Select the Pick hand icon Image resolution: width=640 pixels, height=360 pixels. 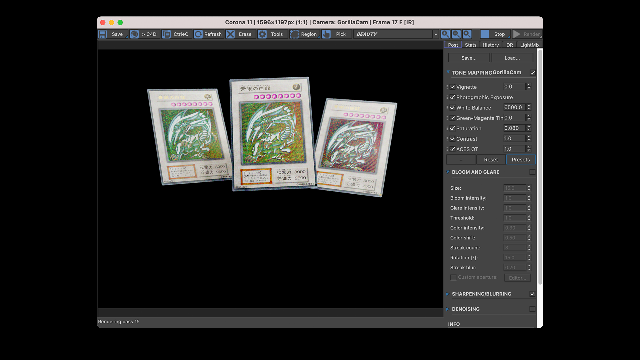(326, 34)
